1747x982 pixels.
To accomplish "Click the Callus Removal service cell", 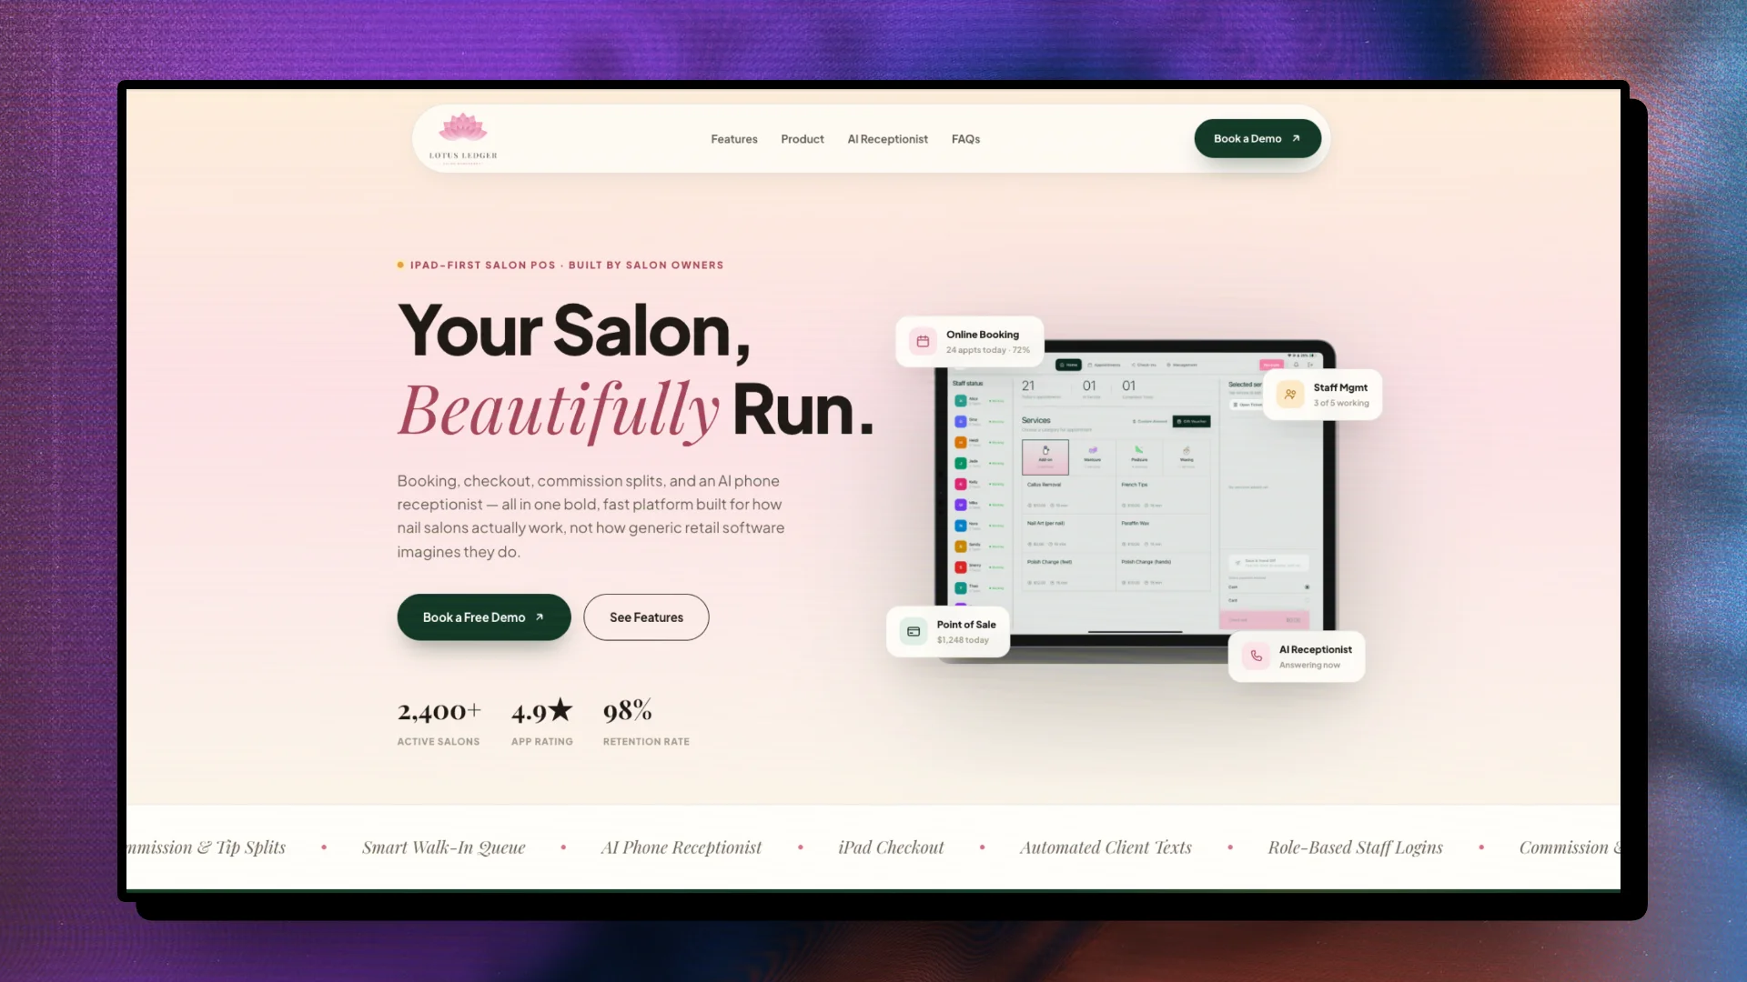I will (x=1069, y=496).
